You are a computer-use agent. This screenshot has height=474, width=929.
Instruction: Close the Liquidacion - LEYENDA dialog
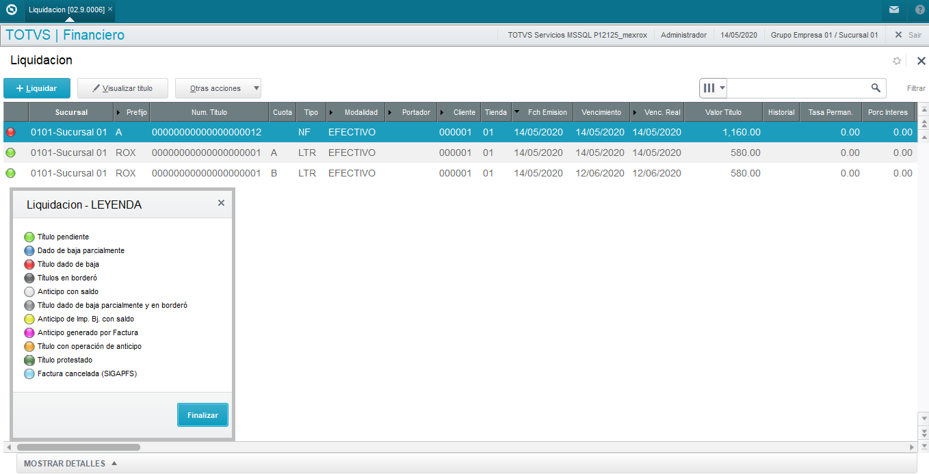point(221,203)
